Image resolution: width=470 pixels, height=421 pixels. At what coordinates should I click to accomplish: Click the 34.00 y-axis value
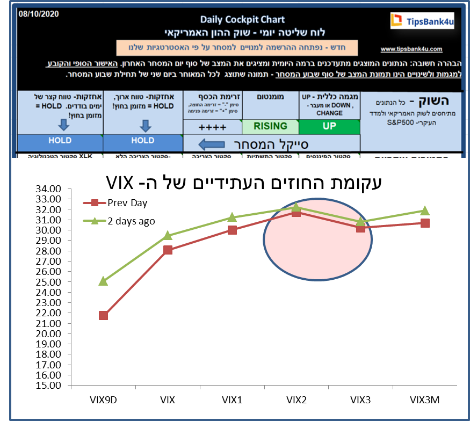click(x=48, y=189)
